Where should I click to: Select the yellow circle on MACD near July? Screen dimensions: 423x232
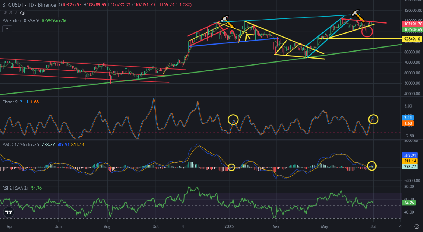(372, 166)
